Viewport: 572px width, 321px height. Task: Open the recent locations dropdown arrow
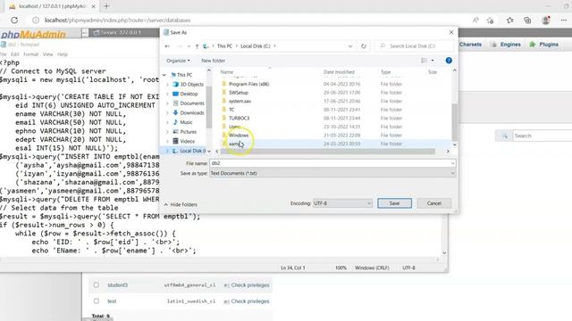tap(189, 46)
